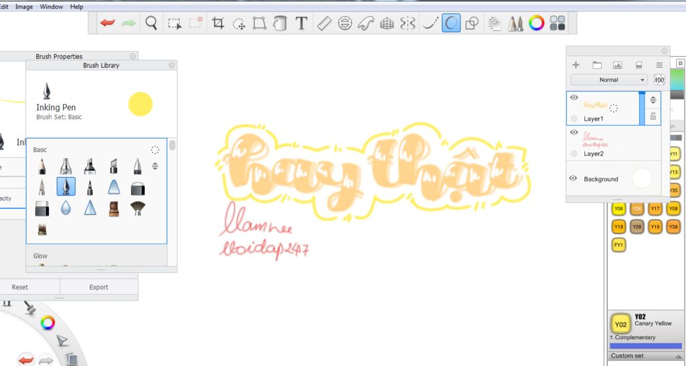Select the Quick Transform lasso tool

[239, 23]
